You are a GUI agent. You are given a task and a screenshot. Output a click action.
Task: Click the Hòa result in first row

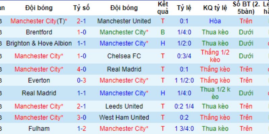[215, 21]
